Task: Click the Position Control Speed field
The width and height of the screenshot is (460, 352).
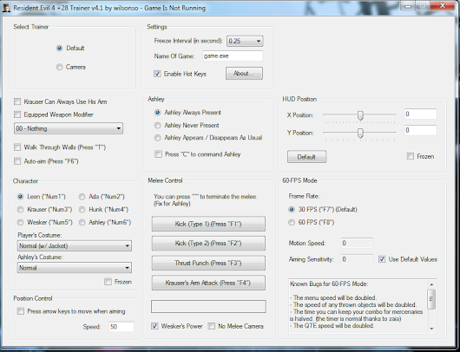Action: click(122, 327)
